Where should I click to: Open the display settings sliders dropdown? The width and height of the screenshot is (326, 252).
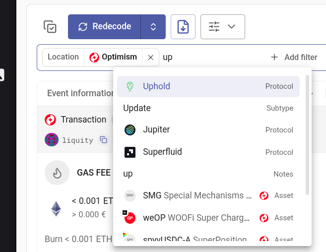223,27
